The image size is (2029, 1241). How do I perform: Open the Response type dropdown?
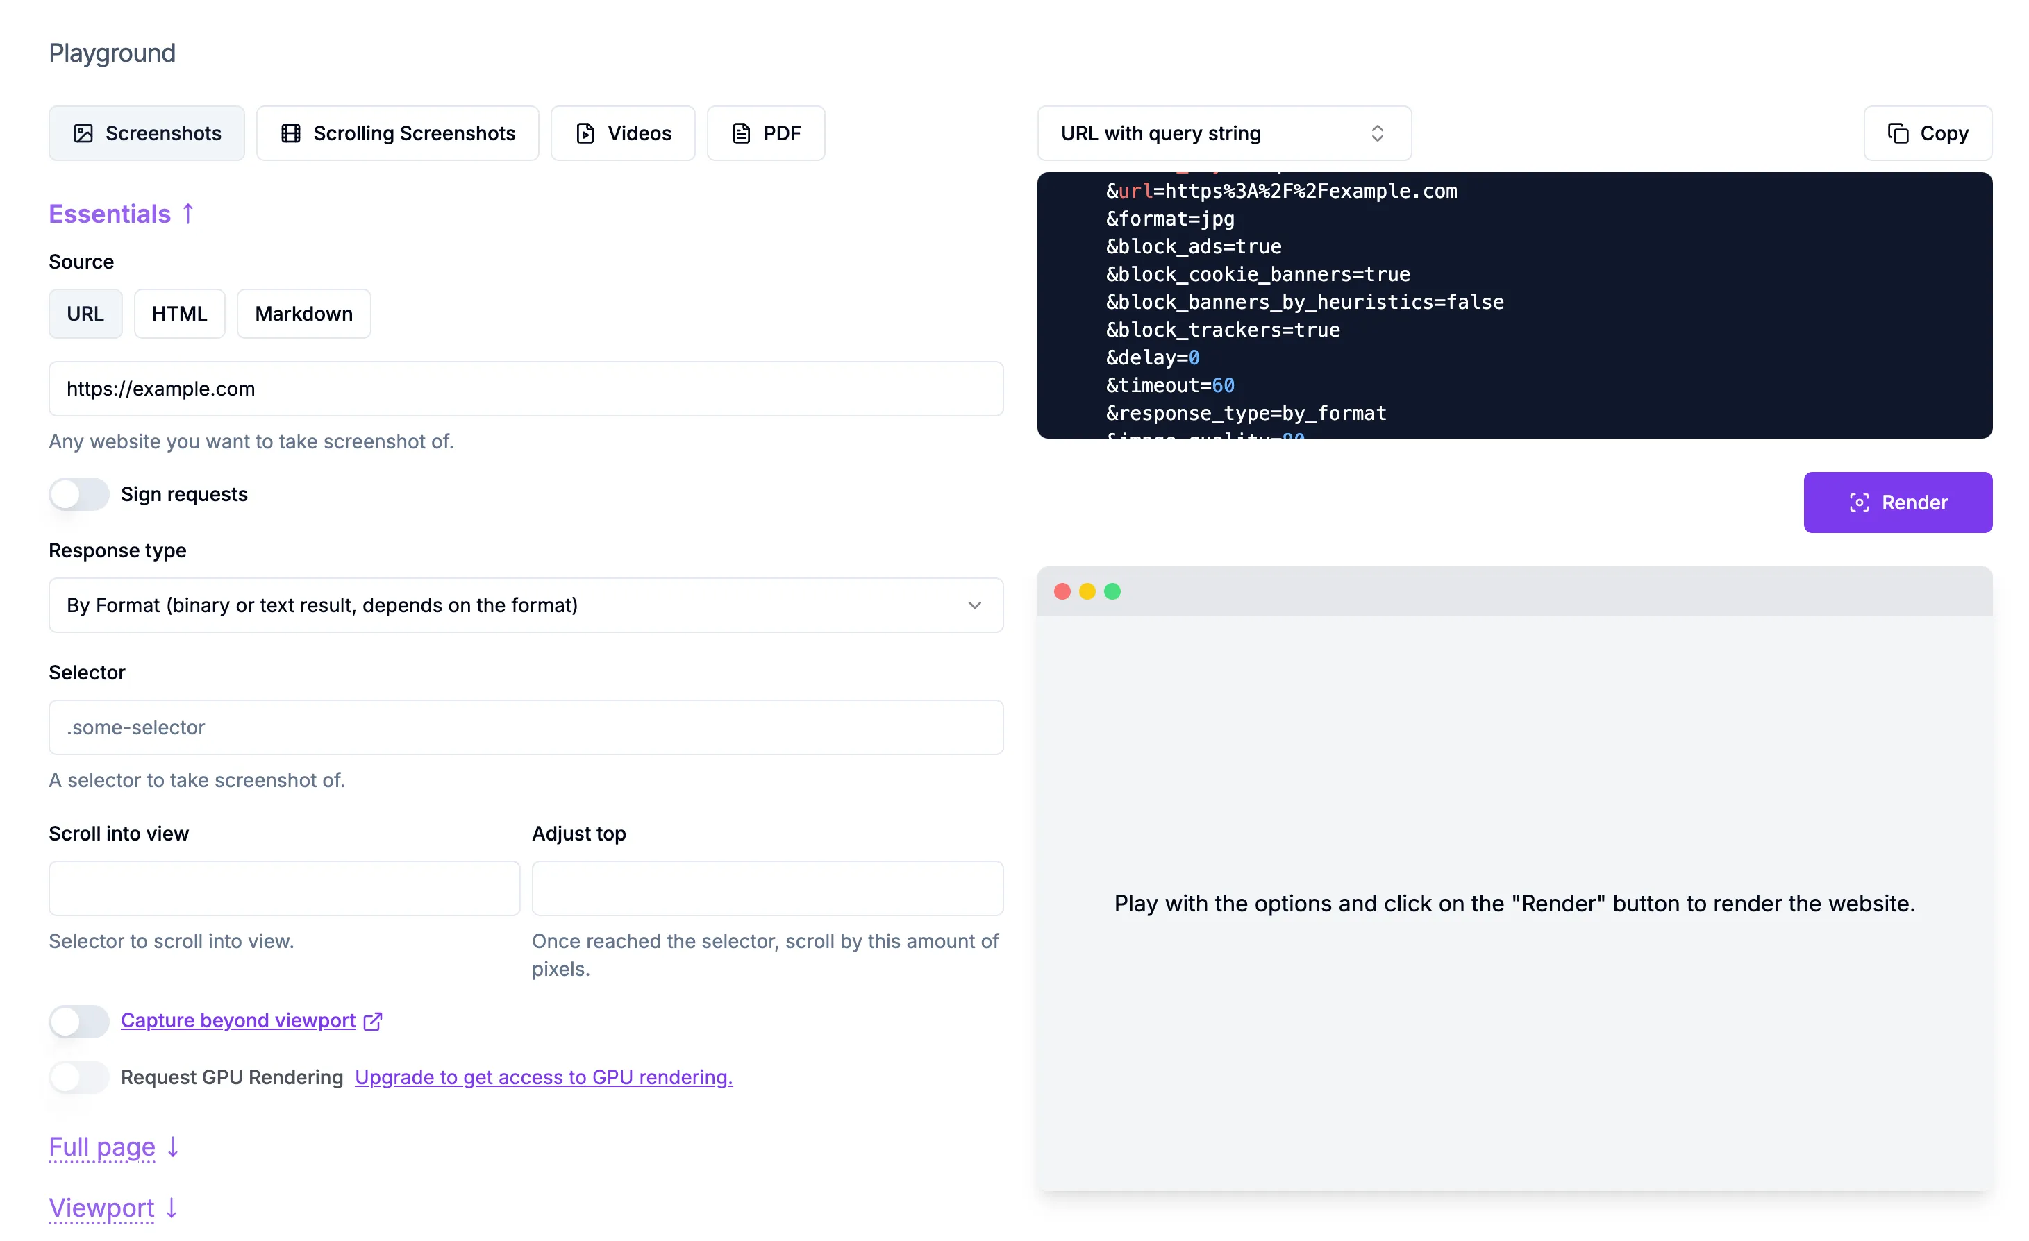pos(526,605)
